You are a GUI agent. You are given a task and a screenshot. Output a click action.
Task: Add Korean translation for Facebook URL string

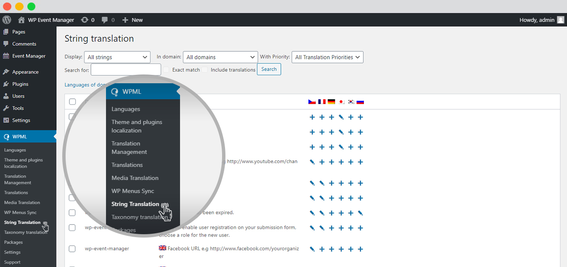click(351, 249)
